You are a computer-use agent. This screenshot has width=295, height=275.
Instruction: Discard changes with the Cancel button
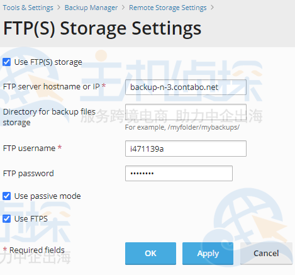tap(266, 254)
